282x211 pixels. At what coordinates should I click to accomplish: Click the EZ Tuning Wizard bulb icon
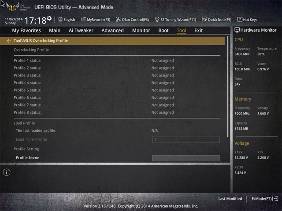[x=157, y=19]
